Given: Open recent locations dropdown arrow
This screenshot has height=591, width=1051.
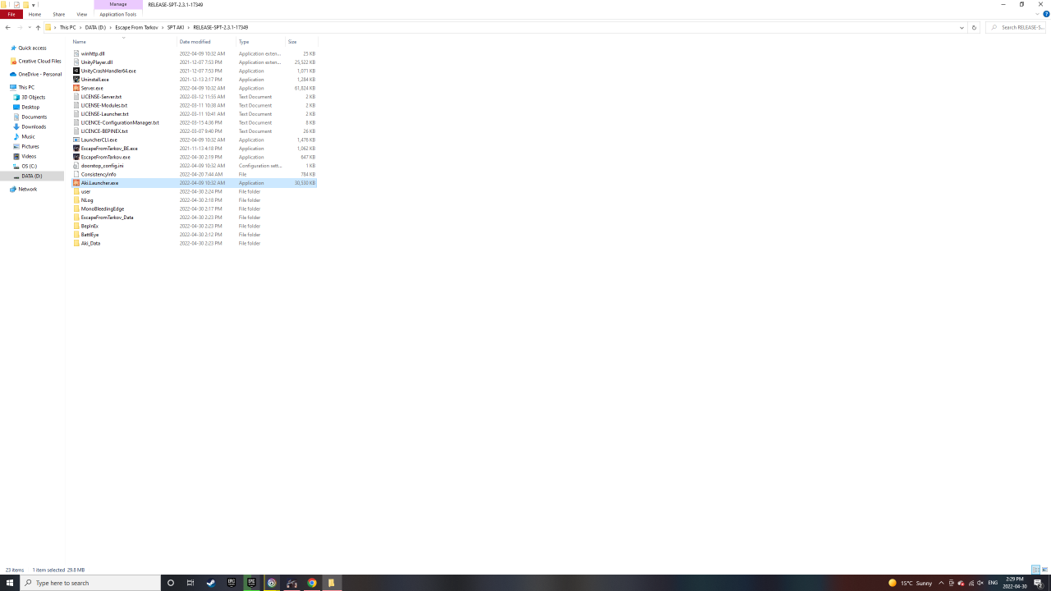Looking at the screenshot, I should pos(29,27).
